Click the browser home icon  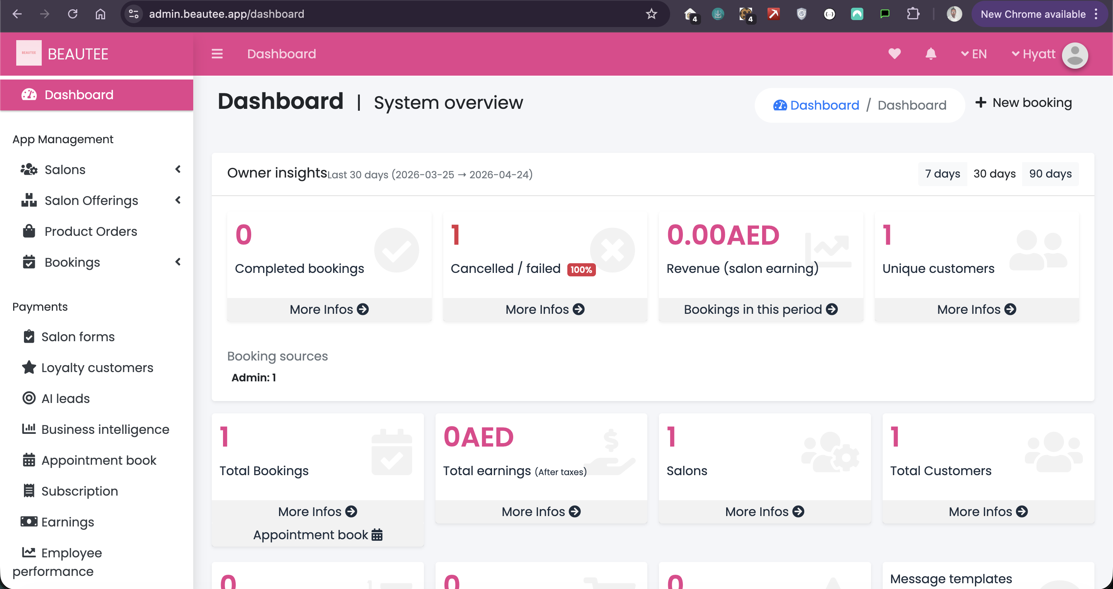pyautogui.click(x=100, y=14)
